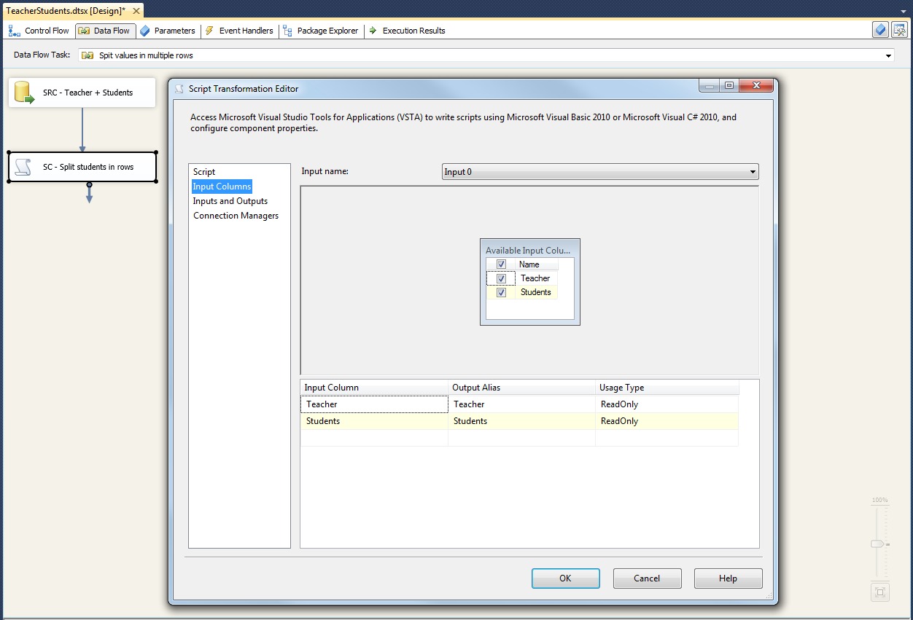Viewport: 913px width, 620px height.
Task: Click the fit-diagram-to-window icon below the zoom slider
Action: coord(879,592)
